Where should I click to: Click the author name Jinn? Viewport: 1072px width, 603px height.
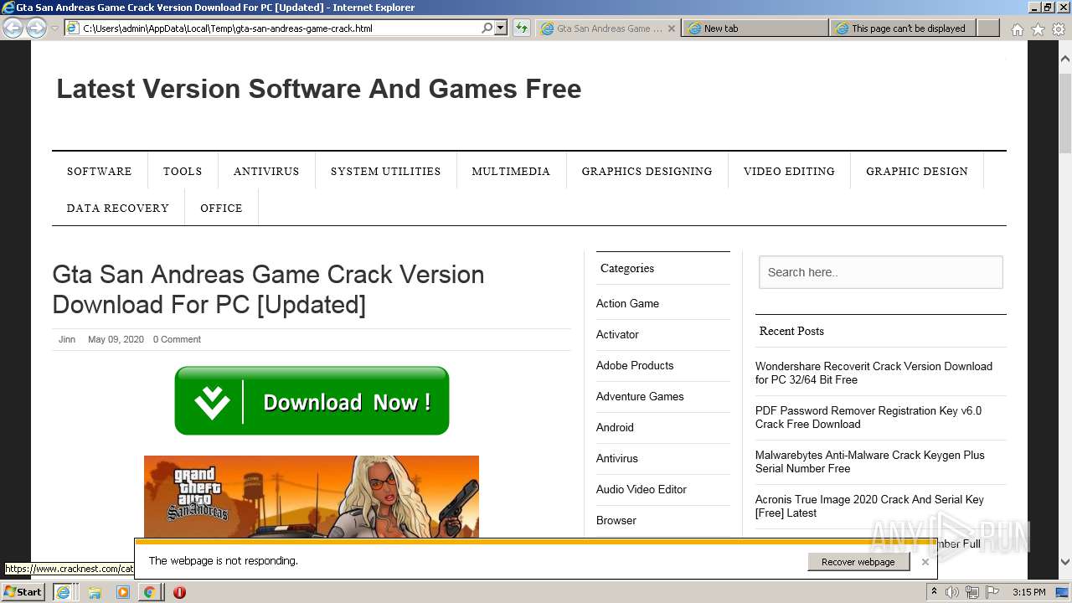point(67,339)
